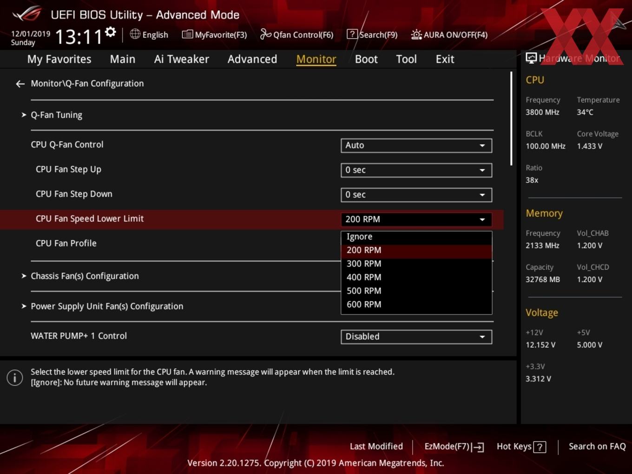Viewport: 632px width, 474px height.
Task: Select 300 RPM option
Action: coord(416,263)
